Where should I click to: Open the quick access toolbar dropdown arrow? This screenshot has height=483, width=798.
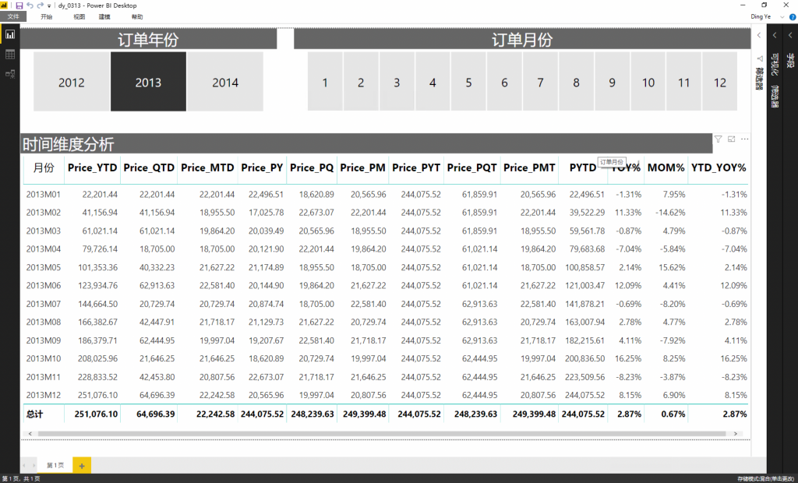[49, 6]
